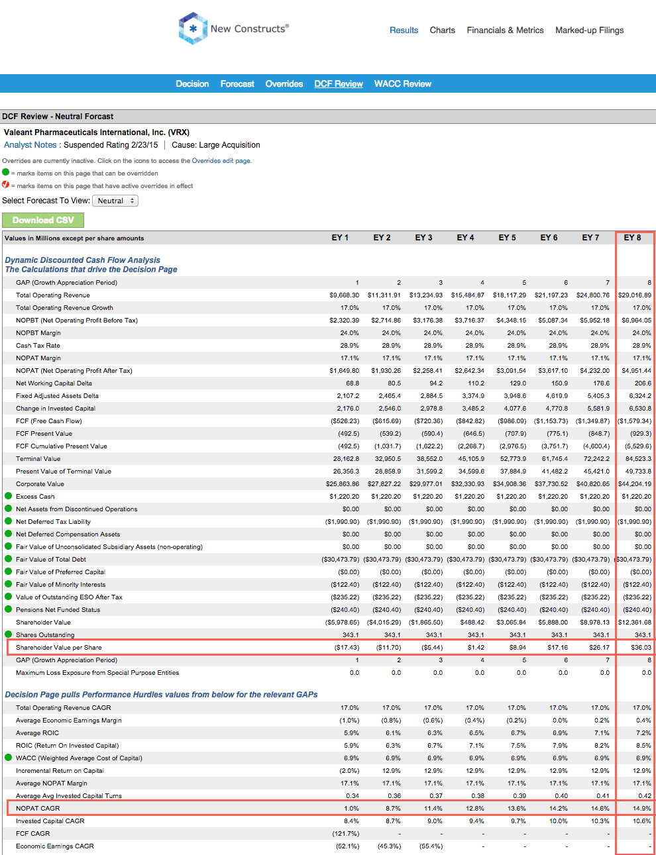This screenshot has height=855, width=656.
Task: Open the Charts tab
Action: [442, 30]
